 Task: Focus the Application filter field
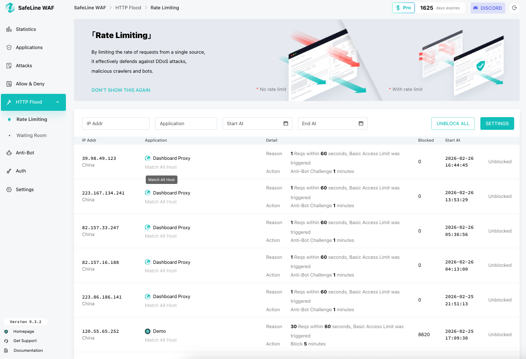(x=186, y=123)
